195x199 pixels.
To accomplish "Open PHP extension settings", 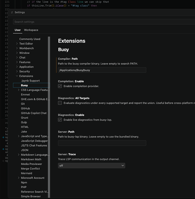I will [24, 187].
